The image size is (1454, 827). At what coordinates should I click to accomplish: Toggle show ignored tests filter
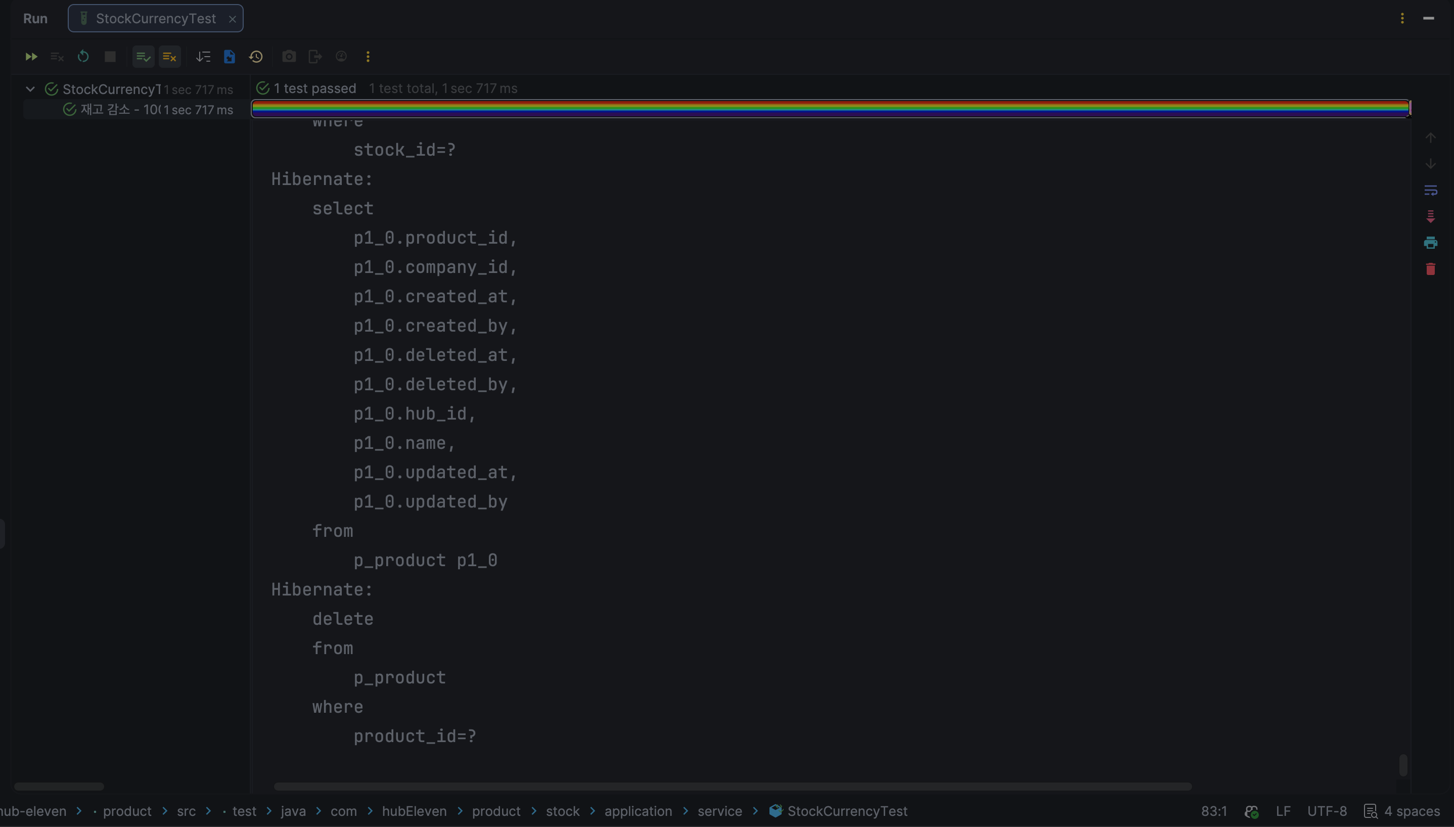169,57
